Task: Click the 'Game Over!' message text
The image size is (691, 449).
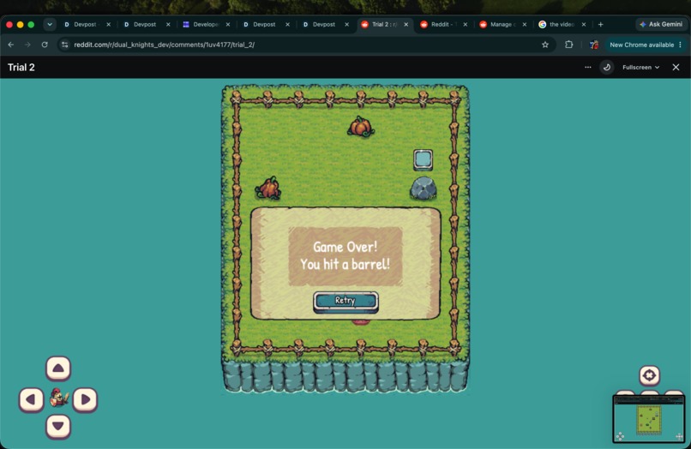Action: click(345, 247)
